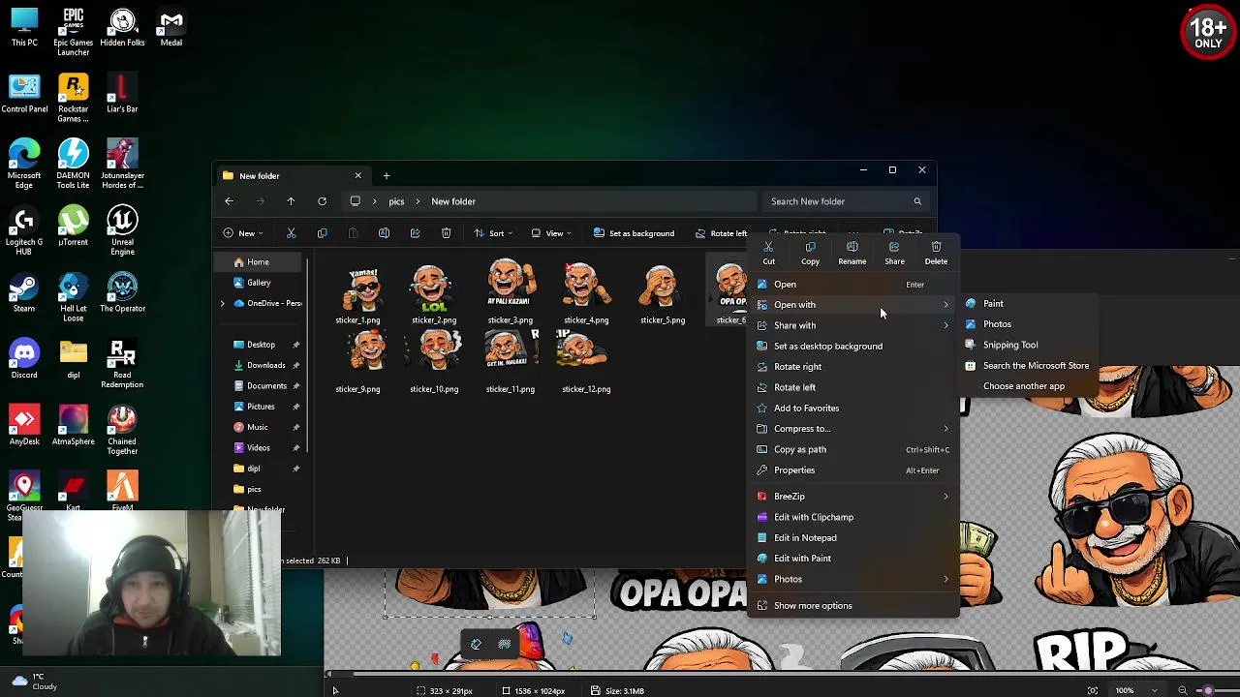This screenshot has width=1240, height=697.
Task: Go back with Explorer's back arrow
Action: tap(229, 201)
